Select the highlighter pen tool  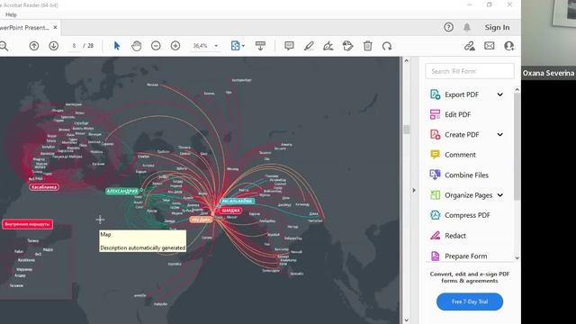pos(309,46)
